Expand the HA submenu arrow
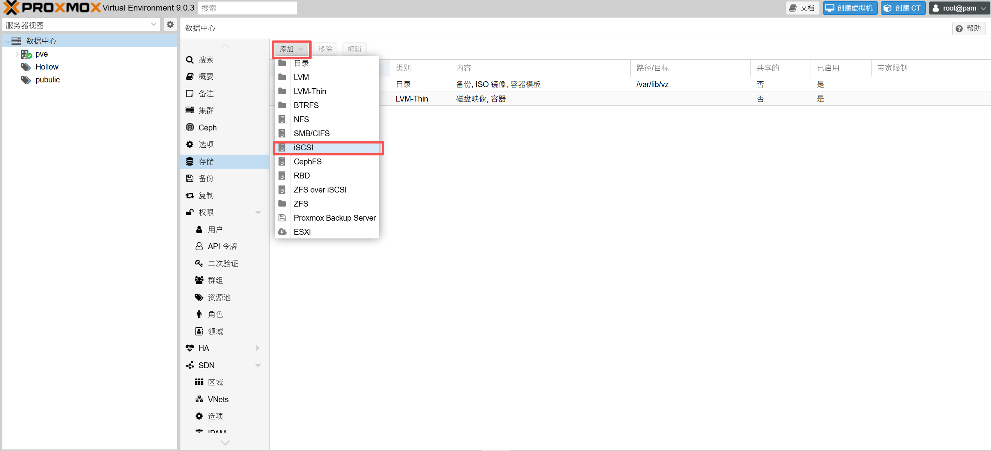This screenshot has height=451, width=991. click(258, 348)
